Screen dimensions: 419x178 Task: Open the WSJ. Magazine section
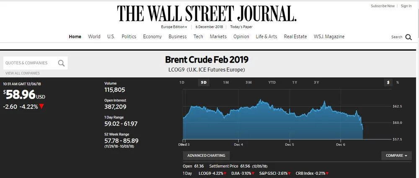[329, 36]
